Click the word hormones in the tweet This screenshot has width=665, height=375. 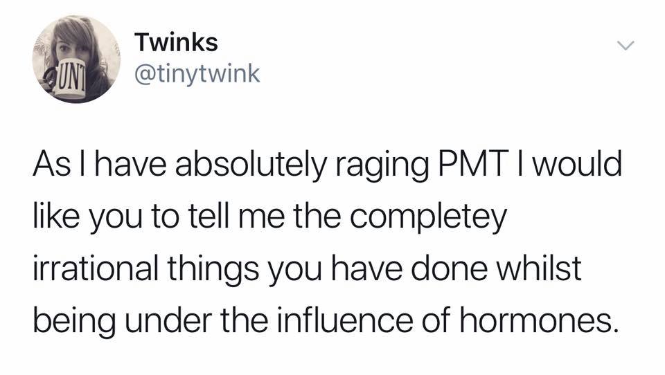[x=537, y=320]
